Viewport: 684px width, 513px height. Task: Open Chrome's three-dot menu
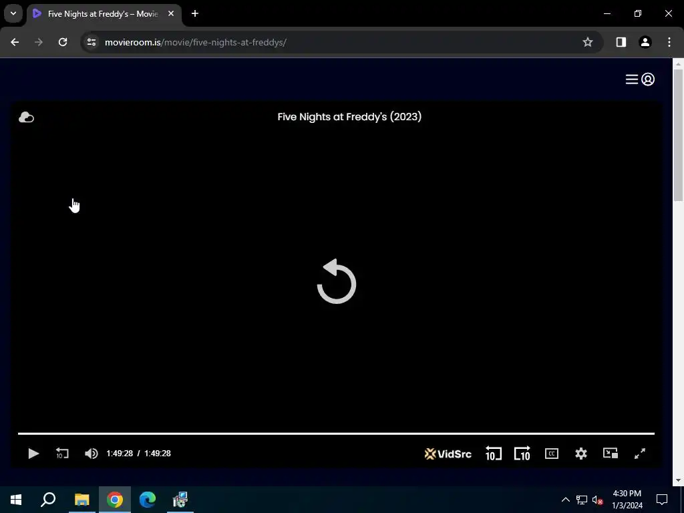click(669, 42)
